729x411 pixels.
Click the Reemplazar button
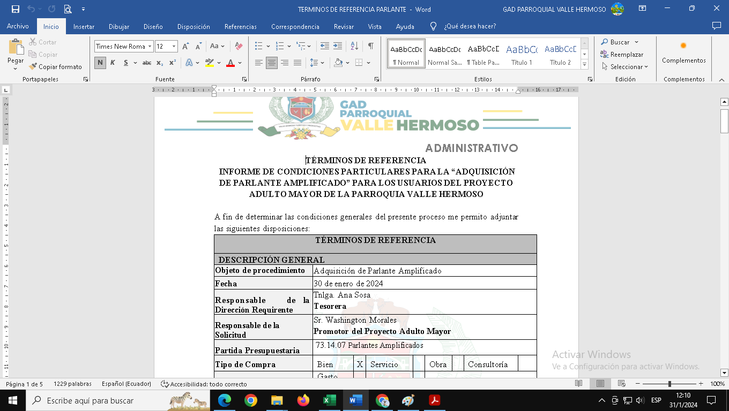coord(622,55)
